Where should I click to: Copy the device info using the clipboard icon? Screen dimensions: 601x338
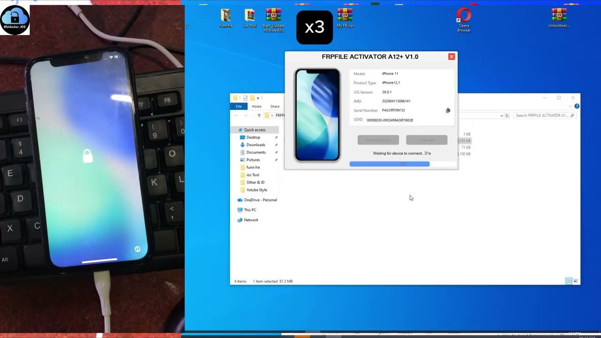pos(448,110)
